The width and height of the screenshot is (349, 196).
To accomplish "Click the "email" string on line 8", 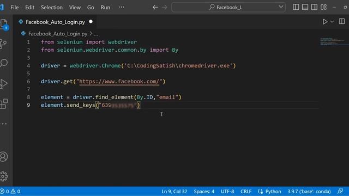I will click(x=167, y=97).
